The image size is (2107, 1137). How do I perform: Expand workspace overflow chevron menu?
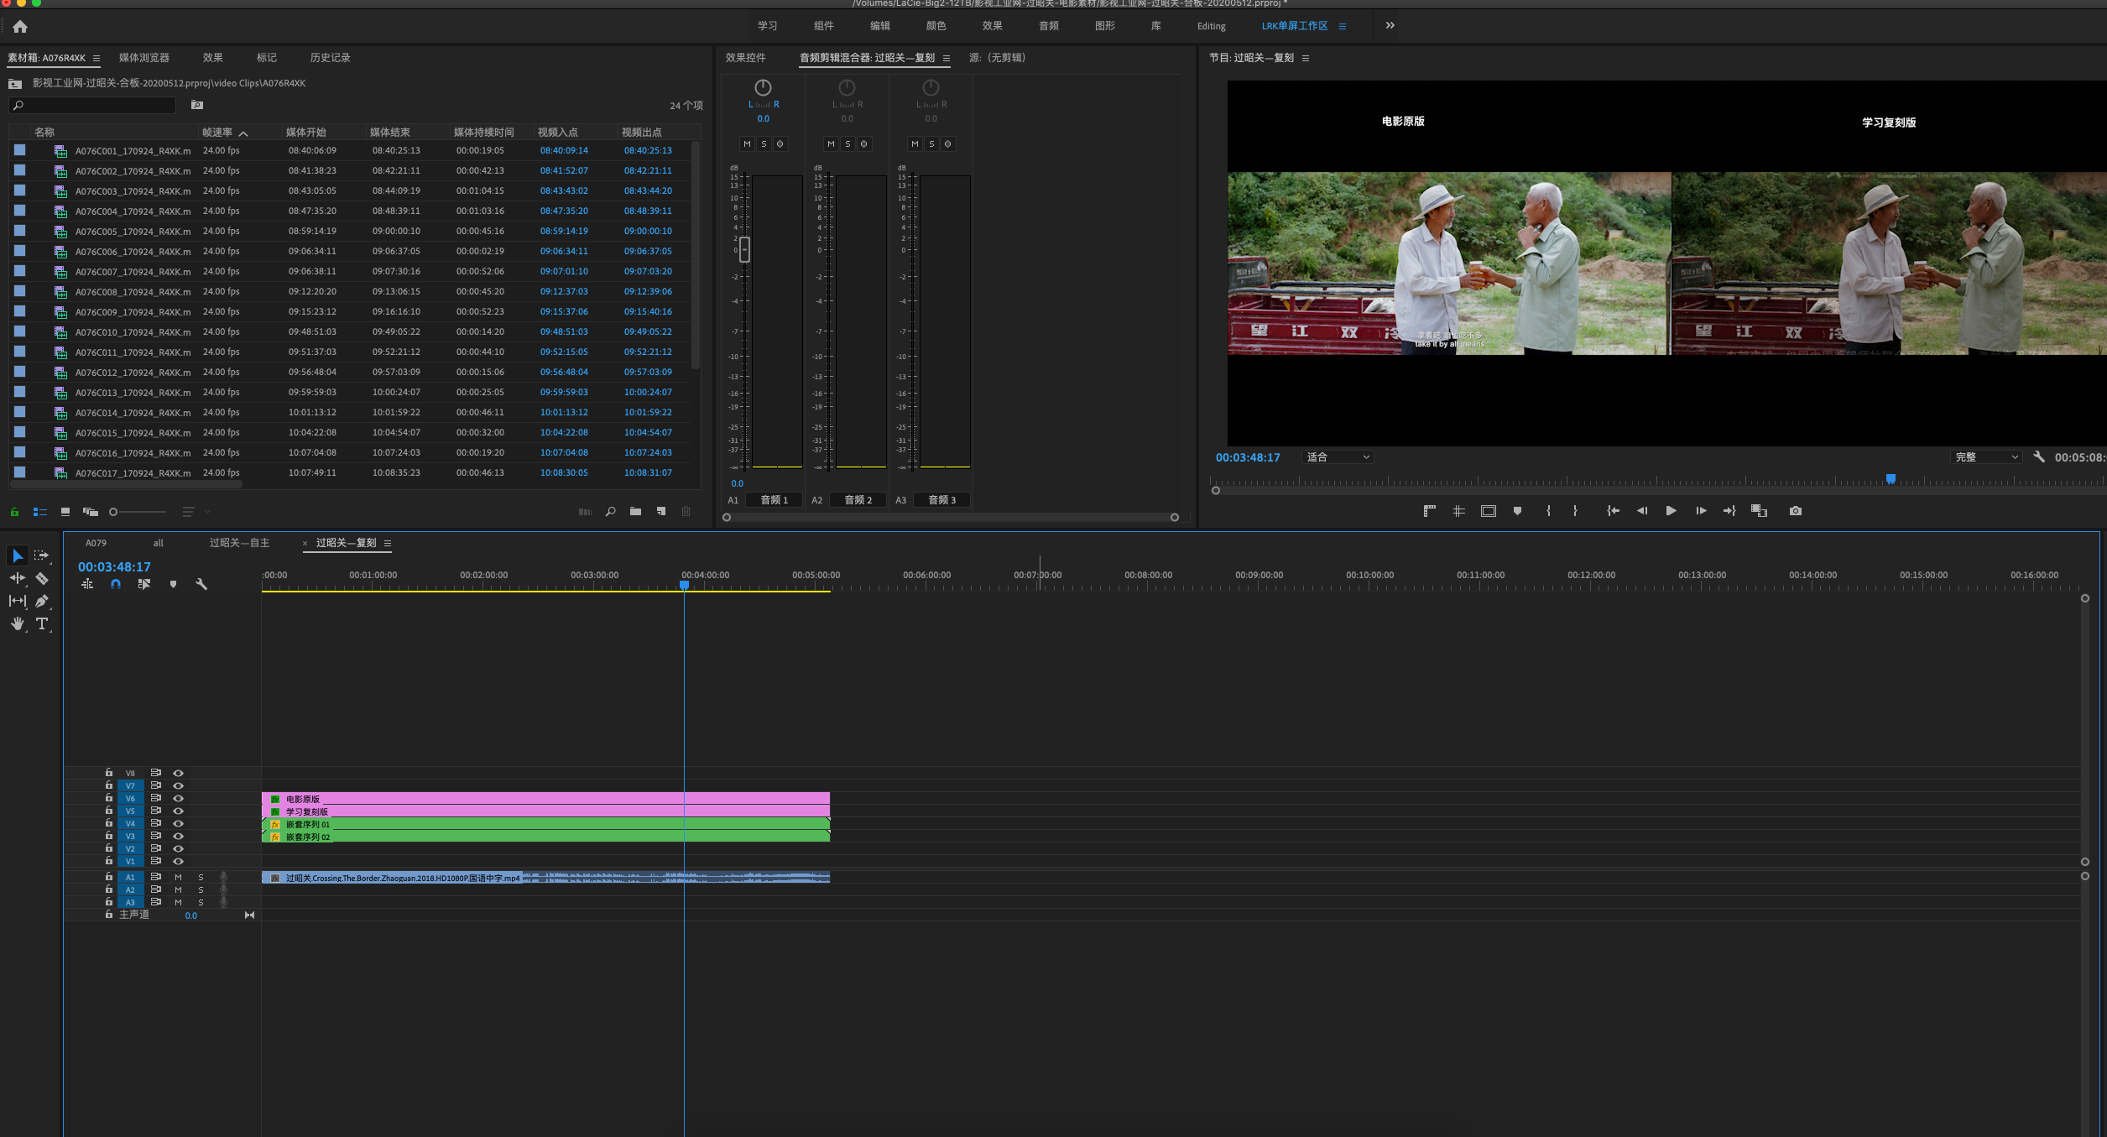click(x=1390, y=26)
